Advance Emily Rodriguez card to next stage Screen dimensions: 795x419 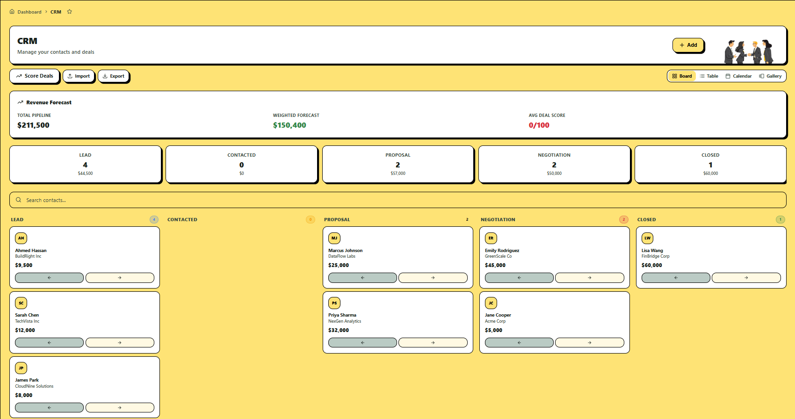590,278
